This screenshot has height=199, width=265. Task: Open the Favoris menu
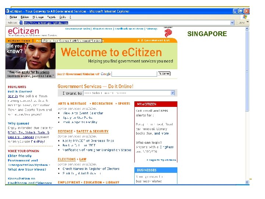click(52, 17)
